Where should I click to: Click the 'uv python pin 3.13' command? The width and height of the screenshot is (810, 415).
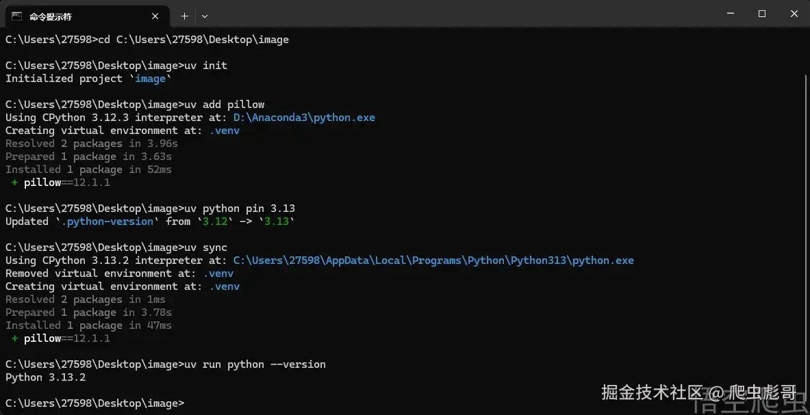pyautogui.click(x=240, y=209)
